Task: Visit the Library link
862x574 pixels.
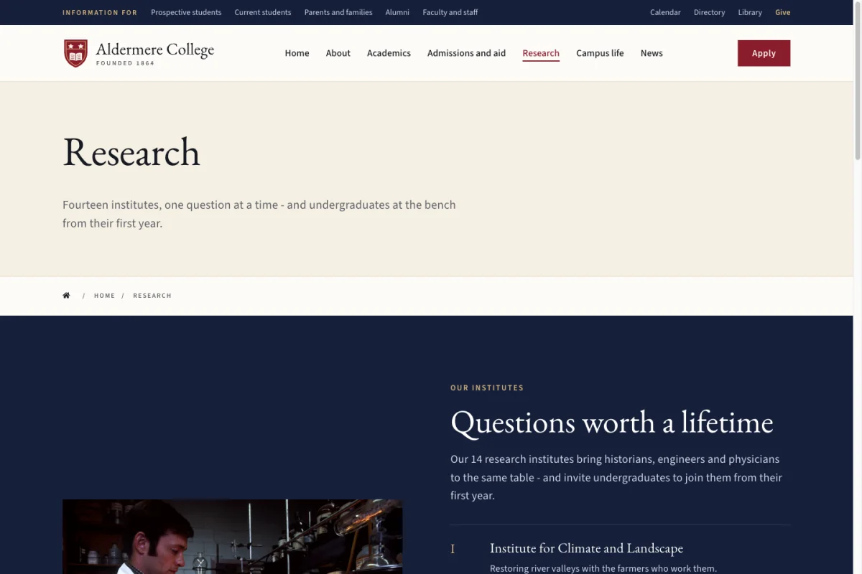Action: 750,12
